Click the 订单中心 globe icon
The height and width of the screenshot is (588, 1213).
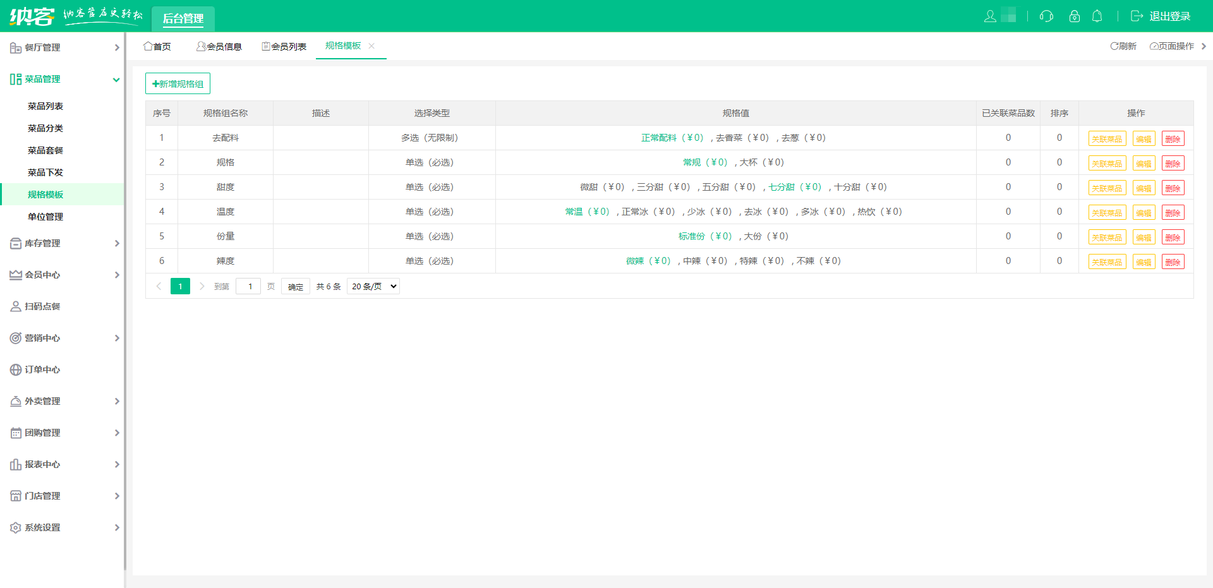point(16,369)
